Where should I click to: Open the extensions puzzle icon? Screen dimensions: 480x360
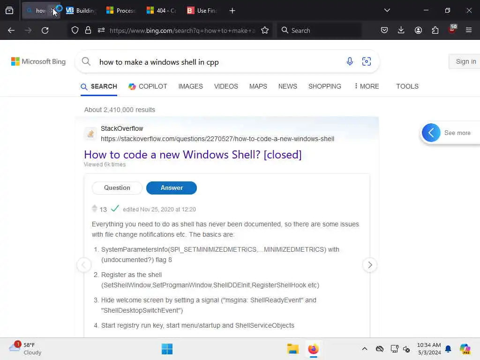pyautogui.click(x=435, y=30)
